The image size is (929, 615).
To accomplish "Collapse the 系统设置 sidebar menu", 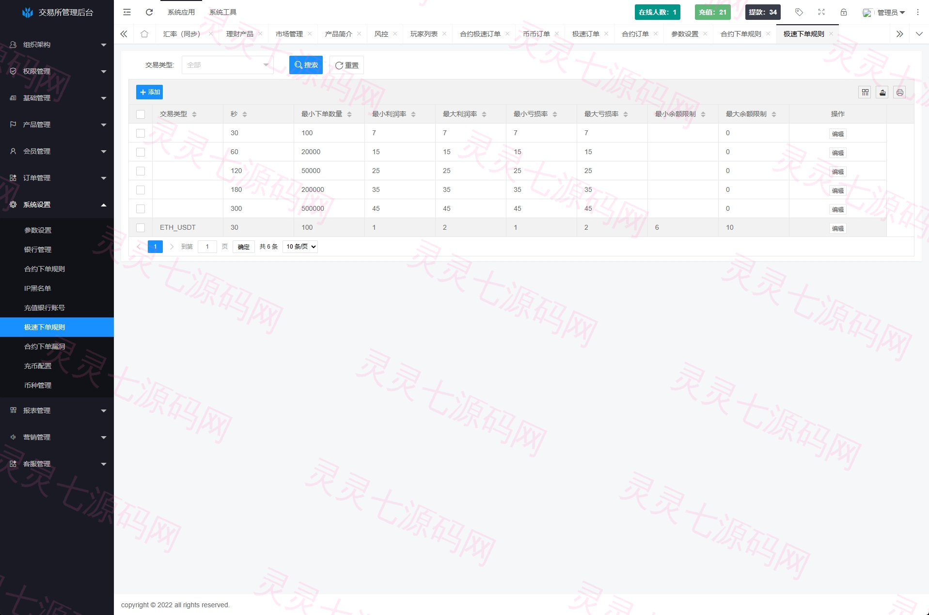I will click(x=57, y=205).
